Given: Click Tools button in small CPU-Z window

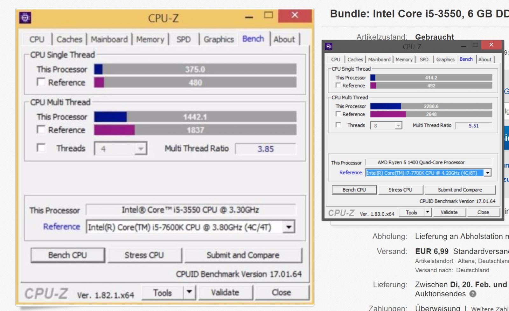Looking at the screenshot, I should click(x=411, y=212).
